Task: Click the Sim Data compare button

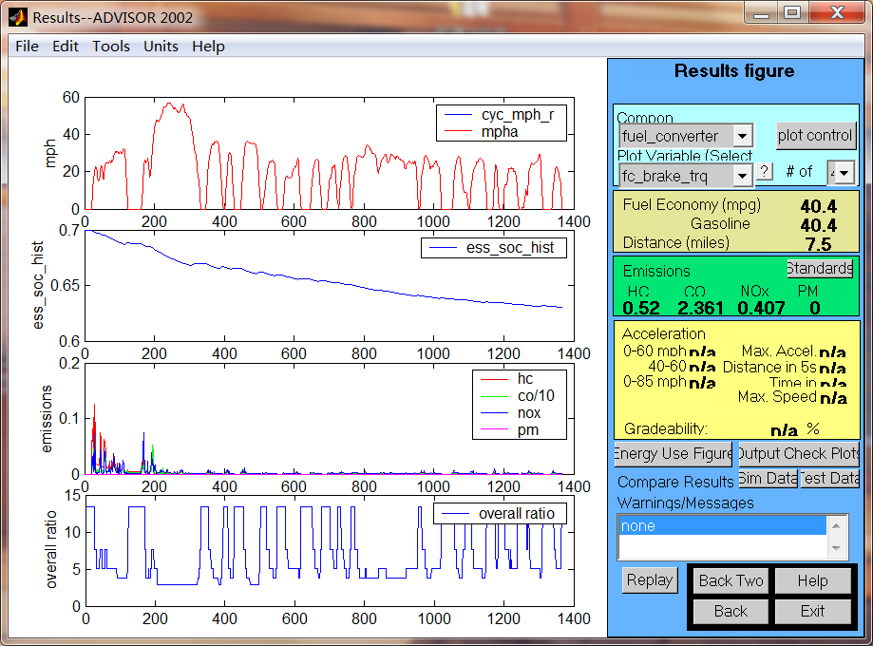Action: coord(768,478)
